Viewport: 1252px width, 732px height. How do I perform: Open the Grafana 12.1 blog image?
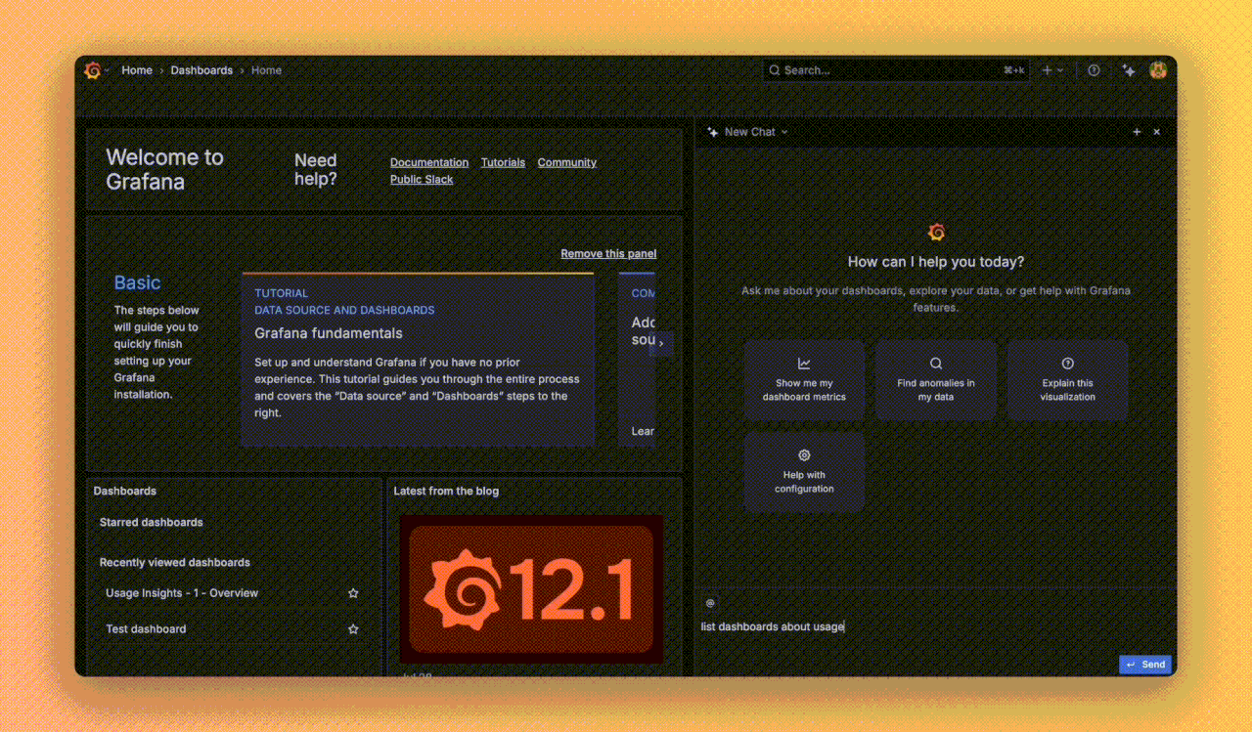(531, 589)
